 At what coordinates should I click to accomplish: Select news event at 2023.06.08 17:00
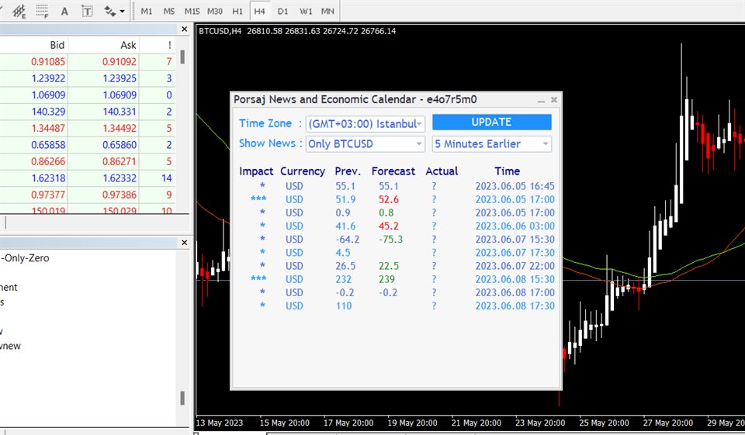pyautogui.click(x=397, y=292)
